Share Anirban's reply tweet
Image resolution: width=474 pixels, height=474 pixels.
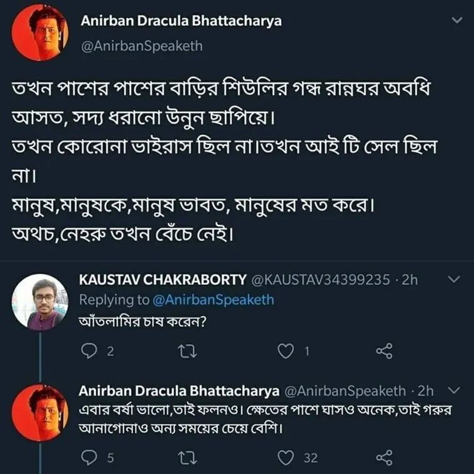384,457
